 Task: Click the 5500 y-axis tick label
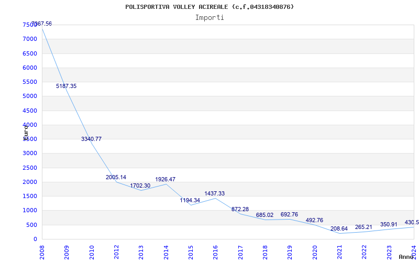30,82
